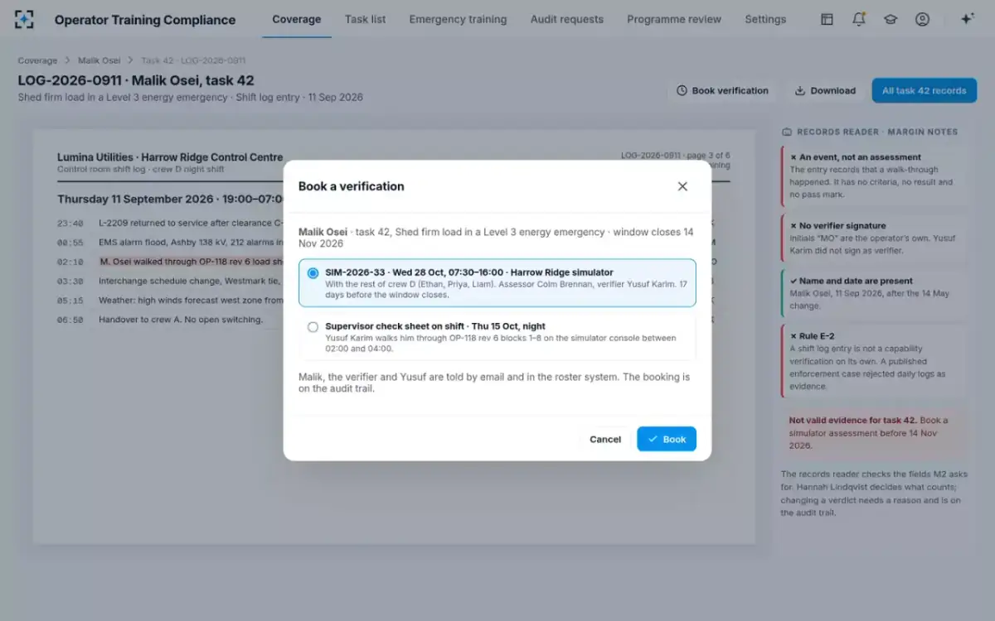Select the SIM-2026-33 simulator option
Image resolution: width=995 pixels, height=621 pixels.
coord(498,283)
